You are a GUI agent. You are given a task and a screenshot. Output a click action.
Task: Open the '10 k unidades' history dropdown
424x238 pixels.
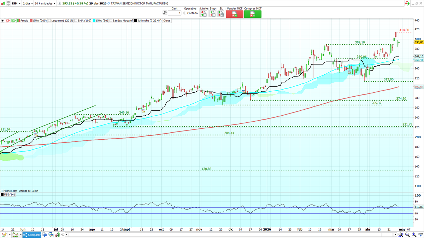[x=45, y=4]
